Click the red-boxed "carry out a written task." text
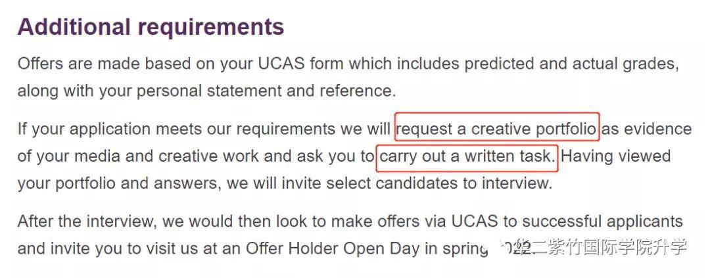This screenshot has width=710, height=278. click(x=467, y=156)
